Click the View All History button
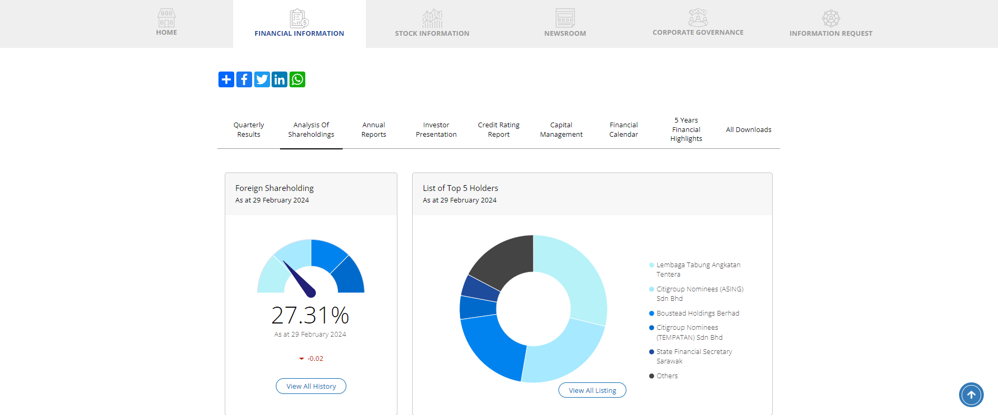998x415 pixels. point(311,386)
